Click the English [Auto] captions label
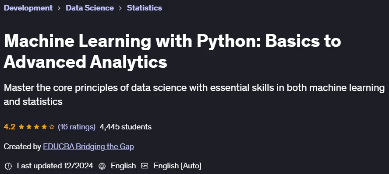The width and height of the screenshot is (389, 174). (177, 166)
